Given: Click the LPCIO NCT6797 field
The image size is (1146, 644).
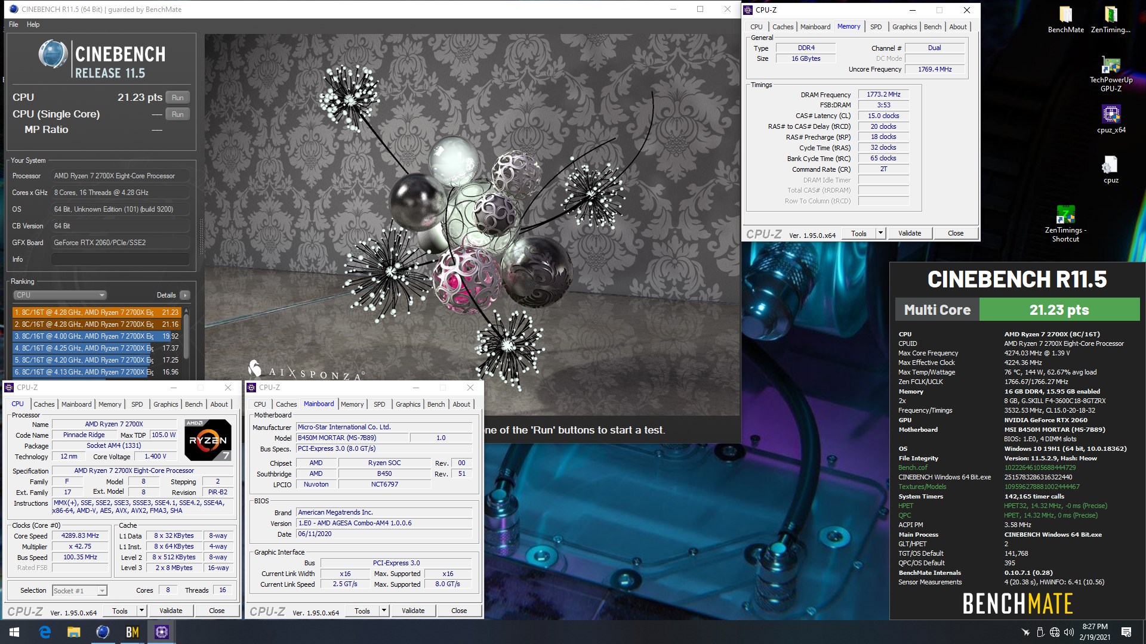Looking at the screenshot, I should tap(384, 485).
